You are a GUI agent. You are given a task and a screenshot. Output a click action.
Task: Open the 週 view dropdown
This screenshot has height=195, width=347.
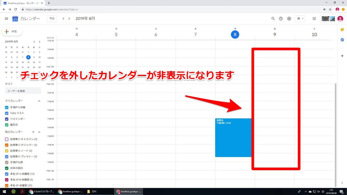click(300, 19)
